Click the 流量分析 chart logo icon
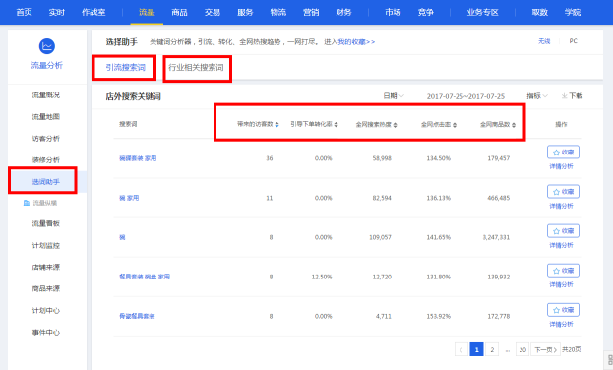613x370 pixels. pos(47,46)
